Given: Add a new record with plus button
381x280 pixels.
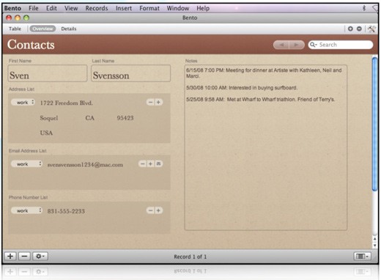Looking at the screenshot, I should pyautogui.click(x=10, y=257).
